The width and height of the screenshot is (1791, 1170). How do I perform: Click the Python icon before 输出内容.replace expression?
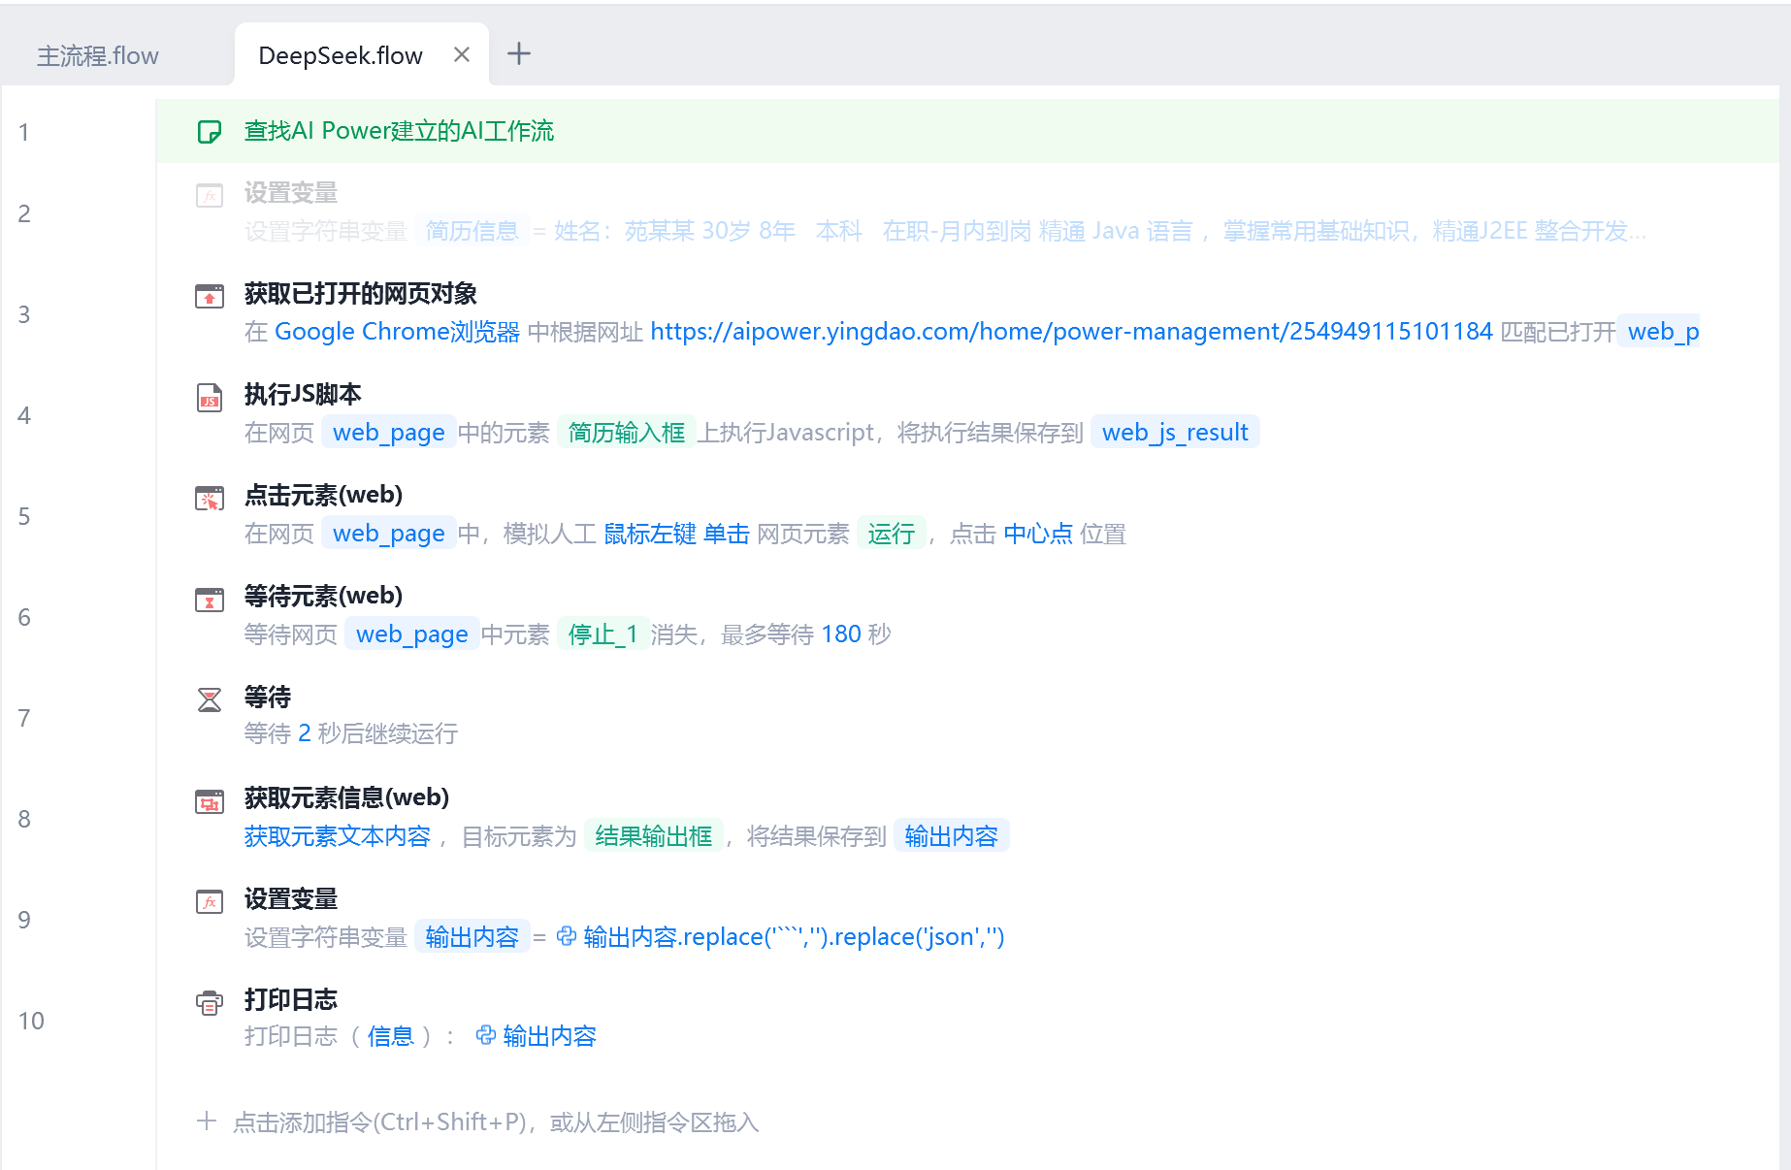567,936
